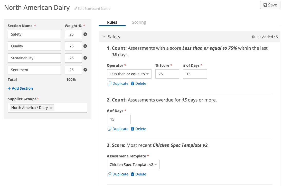The width and height of the screenshot is (283, 186).
Task: Select the Rules tab
Action: [x=112, y=22]
